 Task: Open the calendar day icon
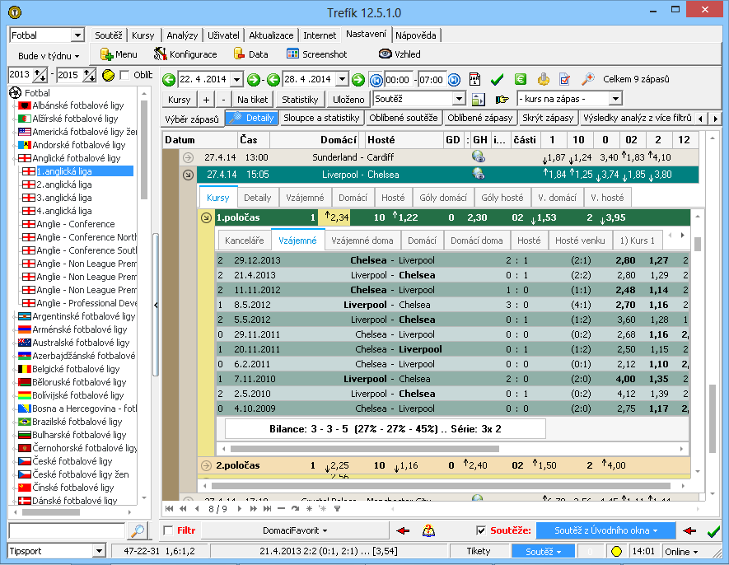pyautogui.click(x=474, y=80)
